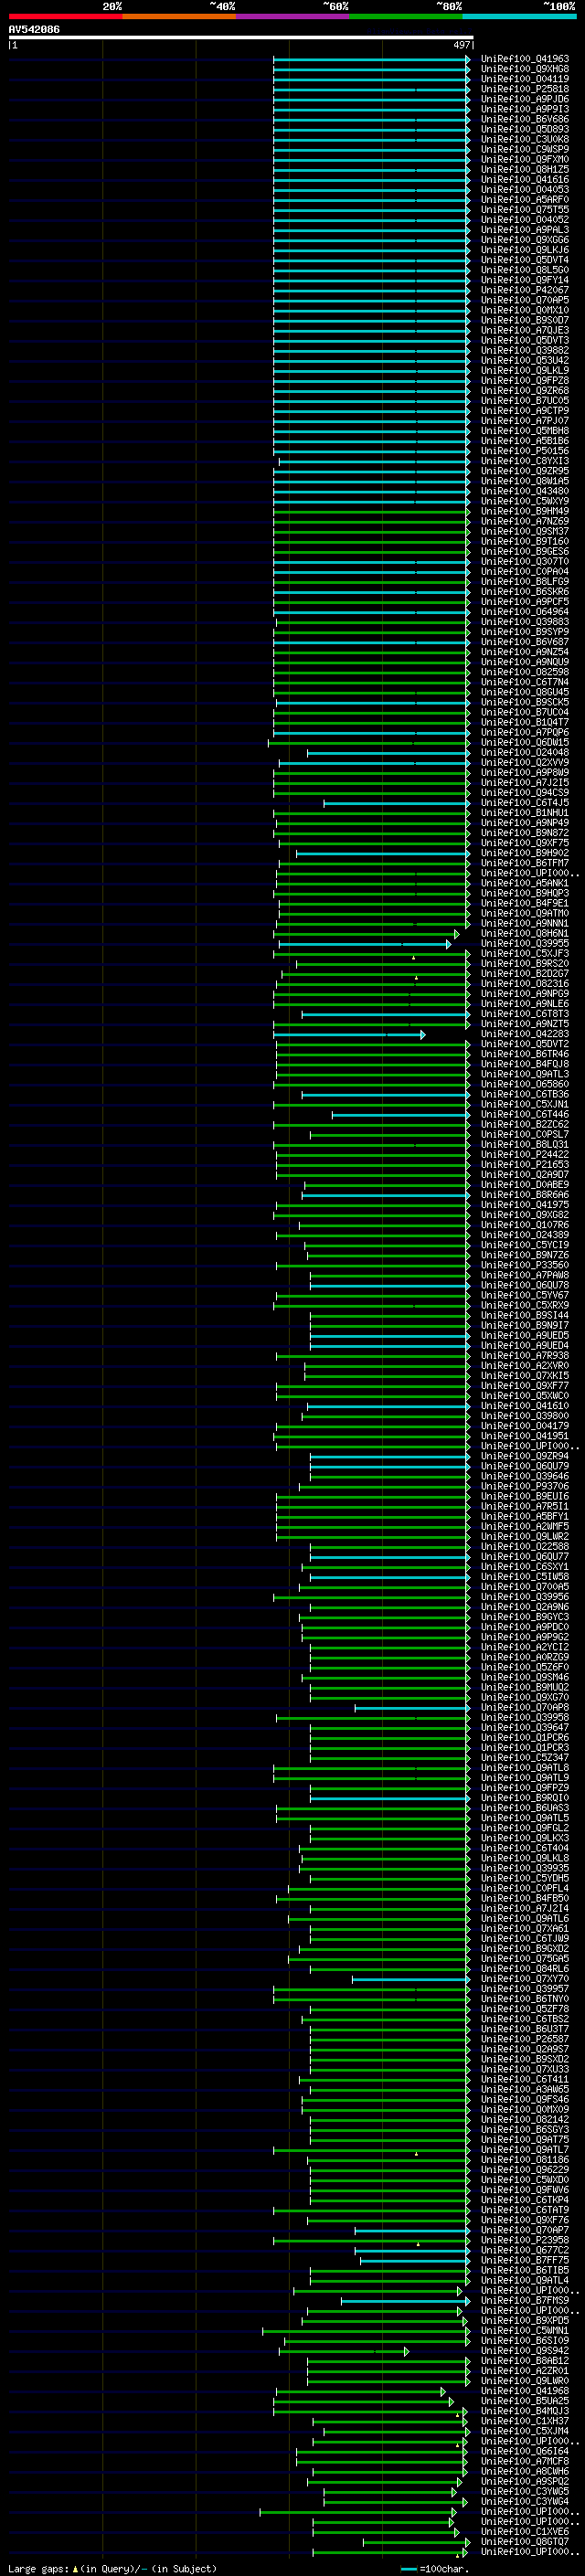The height and width of the screenshot is (2576, 585).
Task: Click the alignment bar for UniRef100_Q8GTQ7
Action: tap(416, 2542)
